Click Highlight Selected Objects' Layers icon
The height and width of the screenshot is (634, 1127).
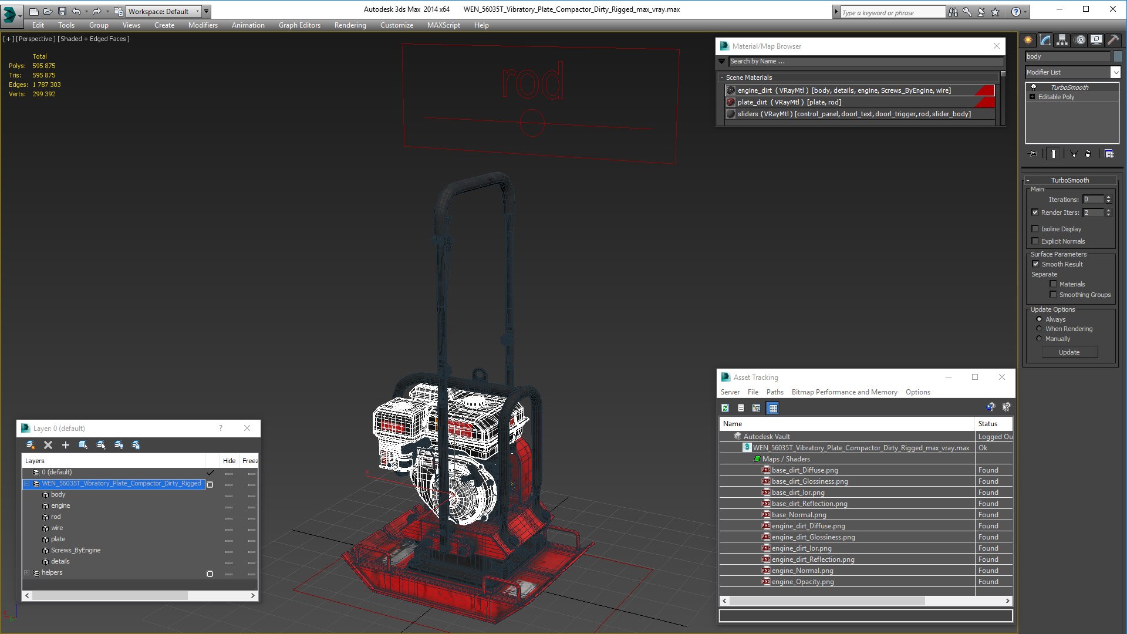[x=101, y=445]
